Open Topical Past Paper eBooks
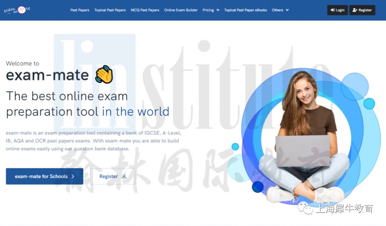386x226 pixels. (245, 10)
